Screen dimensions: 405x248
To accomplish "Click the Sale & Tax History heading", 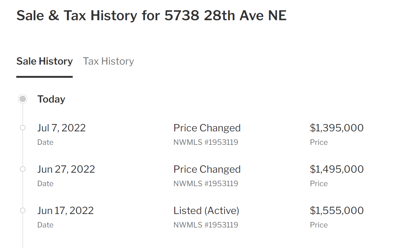I will point(151,15).
